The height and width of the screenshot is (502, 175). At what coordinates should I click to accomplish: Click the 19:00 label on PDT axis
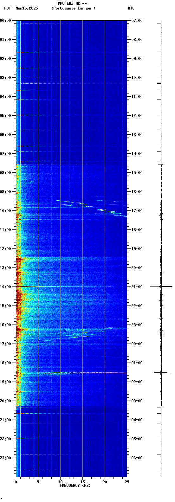[x=6, y=382]
